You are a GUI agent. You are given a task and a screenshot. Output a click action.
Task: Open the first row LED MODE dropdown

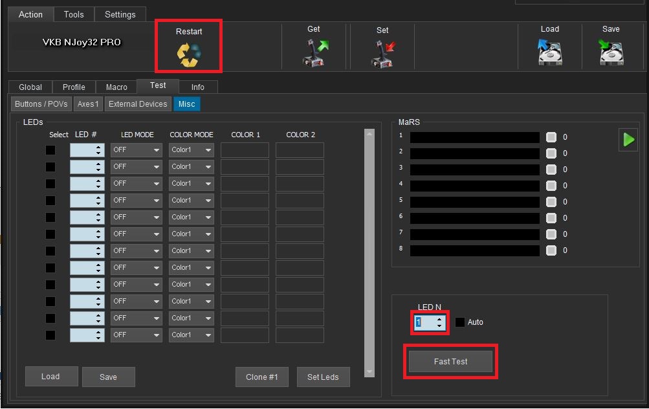(x=137, y=150)
